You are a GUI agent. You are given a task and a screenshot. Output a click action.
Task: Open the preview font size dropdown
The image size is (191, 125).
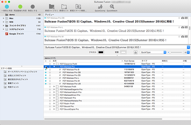(x=188, y=52)
